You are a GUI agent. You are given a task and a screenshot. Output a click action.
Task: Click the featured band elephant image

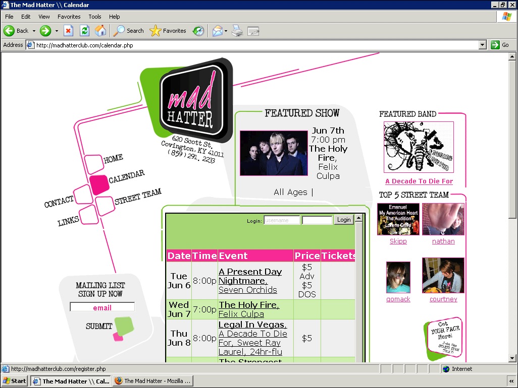[419, 147]
